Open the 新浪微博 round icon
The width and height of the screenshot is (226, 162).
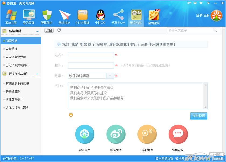tap(116, 134)
